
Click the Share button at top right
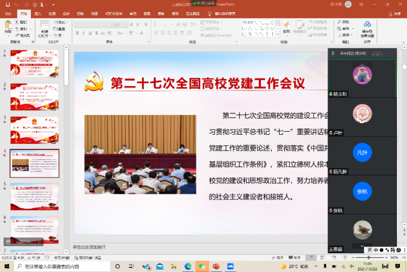click(x=394, y=14)
